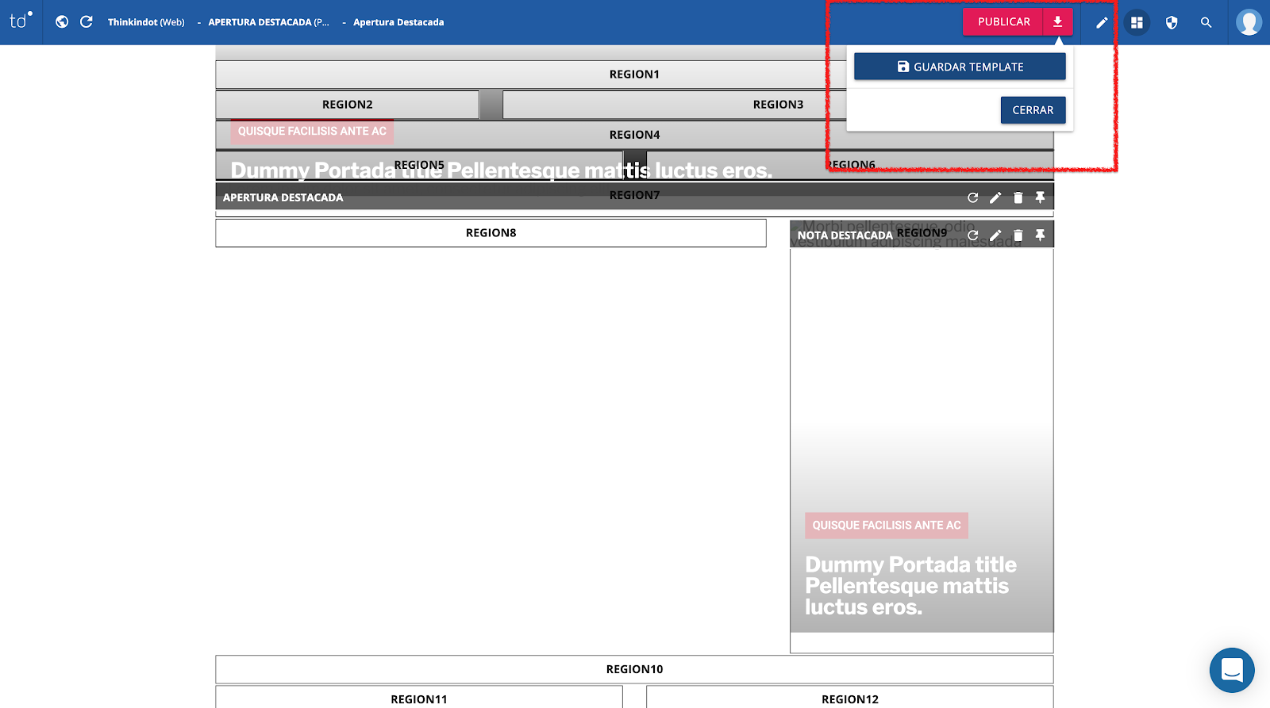The image size is (1270, 708).
Task: Open search with the magnifier icon
Action: 1206,23
